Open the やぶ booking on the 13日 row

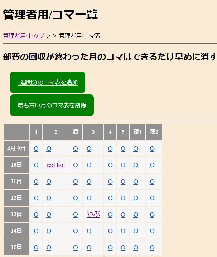(93, 214)
